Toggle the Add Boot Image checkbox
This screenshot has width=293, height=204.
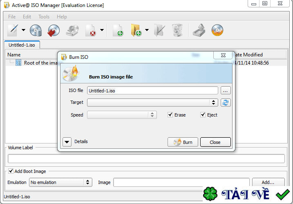click(11, 171)
